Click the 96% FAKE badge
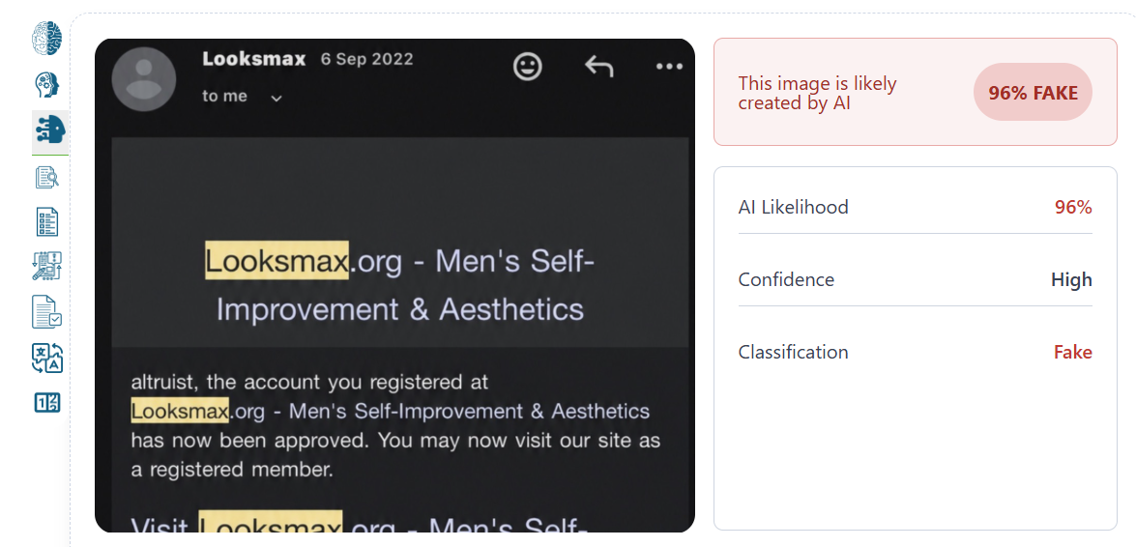The width and height of the screenshot is (1136, 547). point(1033,92)
